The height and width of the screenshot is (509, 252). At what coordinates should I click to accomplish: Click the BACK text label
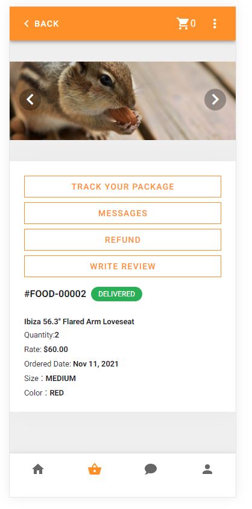pyautogui.click(x=46, y=24)
